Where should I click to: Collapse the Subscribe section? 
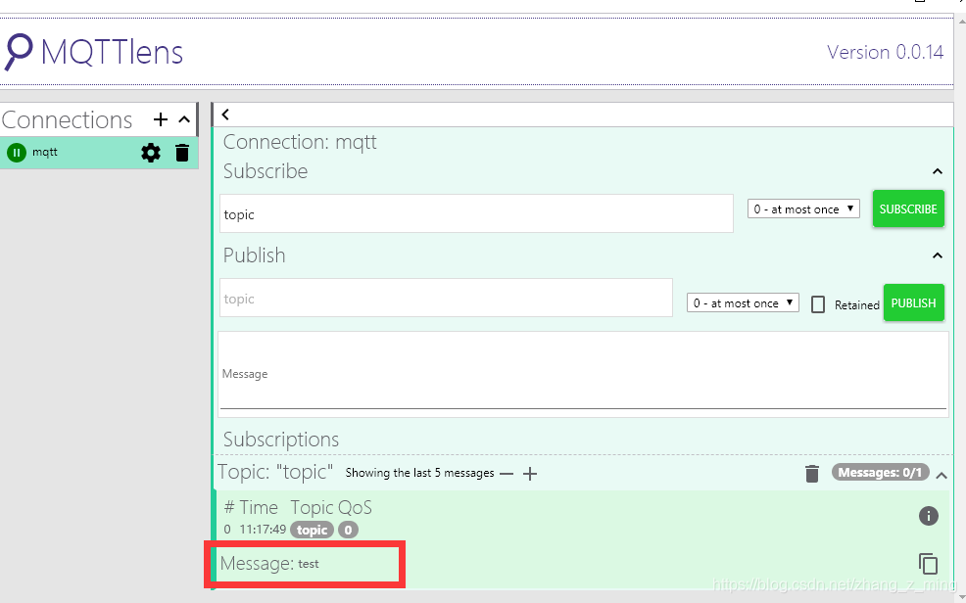[x=937, y=171]
